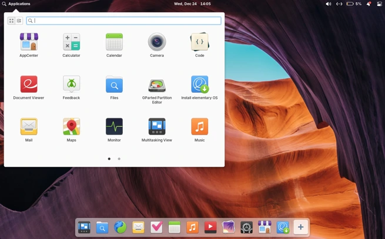Select the first page indicator dot
Image resolution: width=385 pixels, height=239 pixels.
coord(109,159)
